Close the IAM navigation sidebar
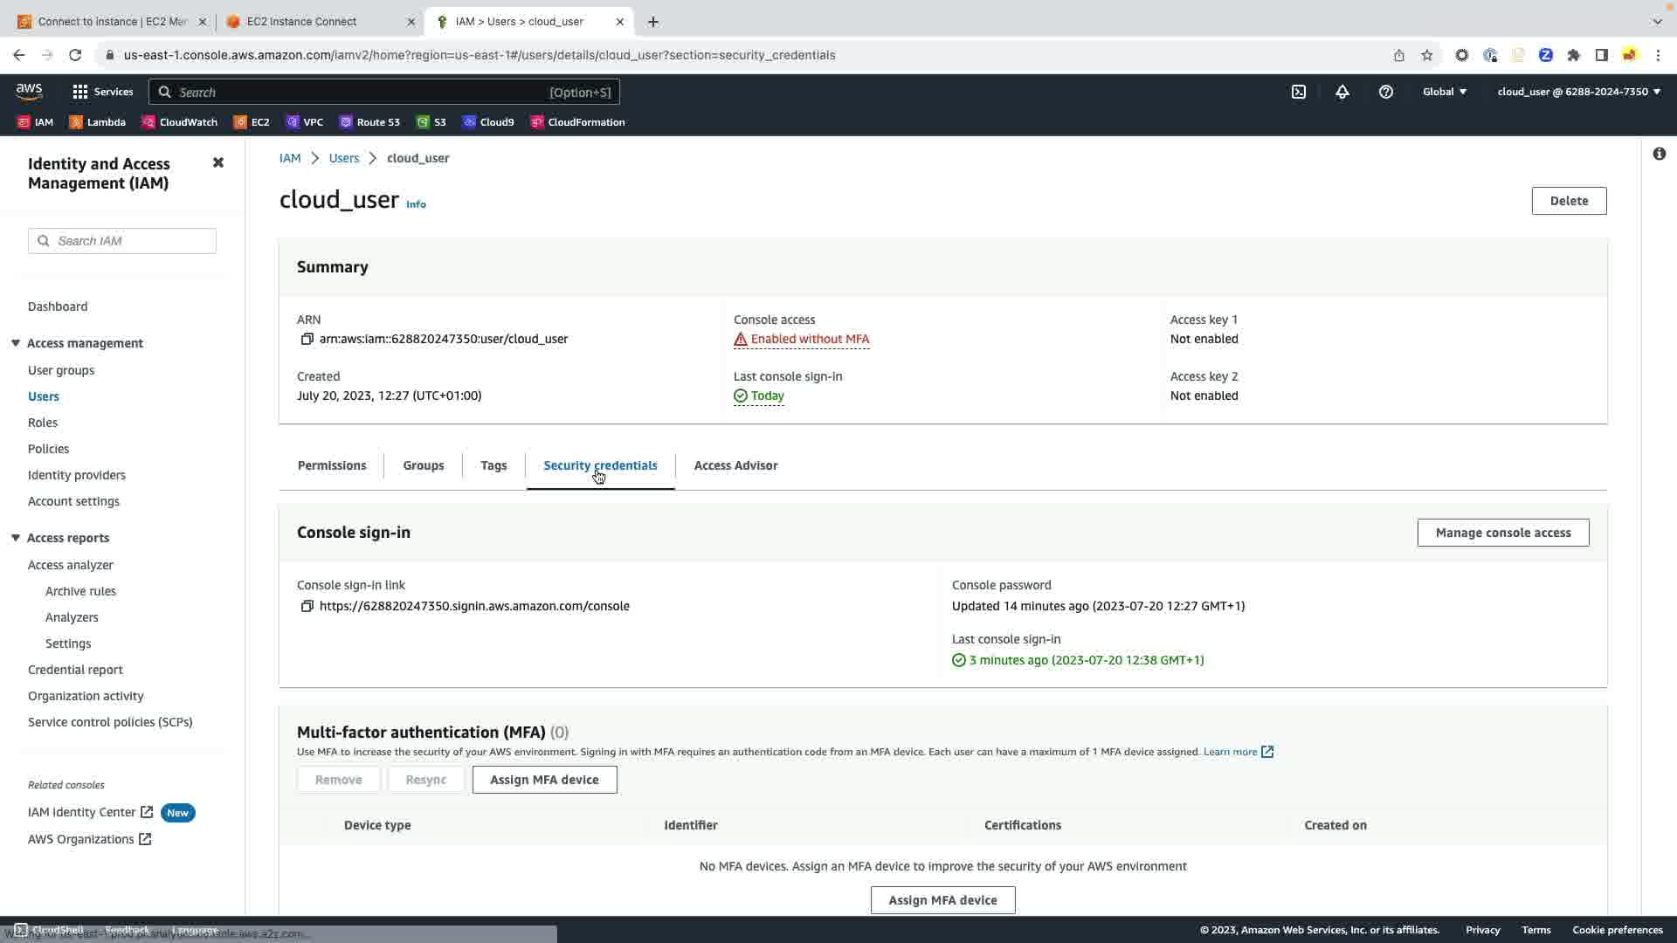 pyautogui.click(x=218, y=163)
